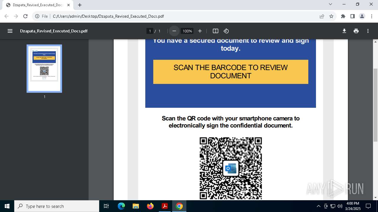Open Task View on the taskbar
The image size is (378, 212).
(106, 206)
